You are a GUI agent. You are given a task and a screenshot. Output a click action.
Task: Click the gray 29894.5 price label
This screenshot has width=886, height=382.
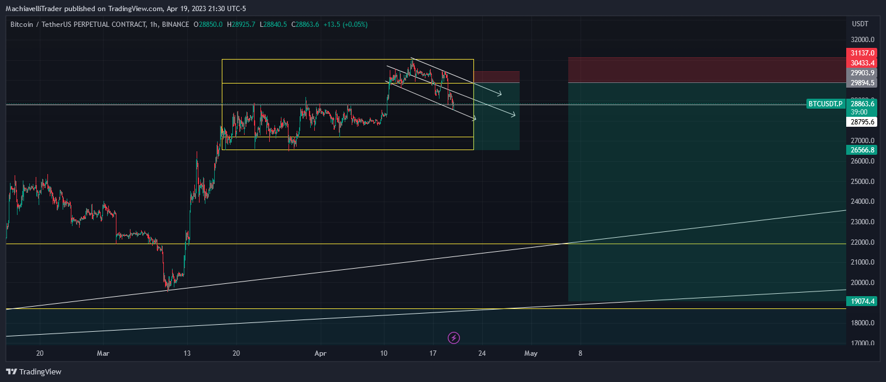coord(861,83)
